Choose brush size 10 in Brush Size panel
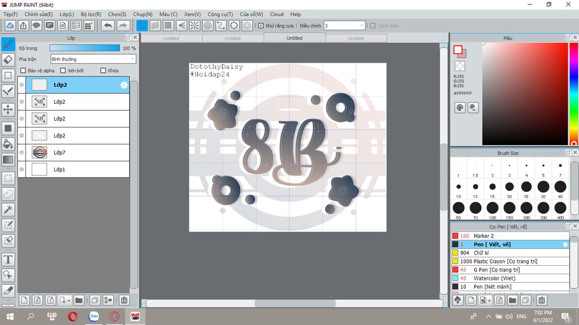 tap(458, 187)
